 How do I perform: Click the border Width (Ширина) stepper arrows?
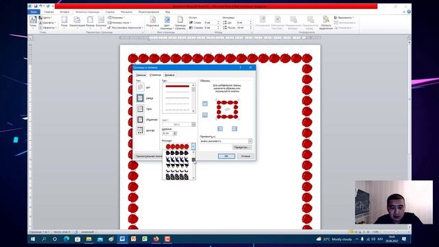click(175, 133)
